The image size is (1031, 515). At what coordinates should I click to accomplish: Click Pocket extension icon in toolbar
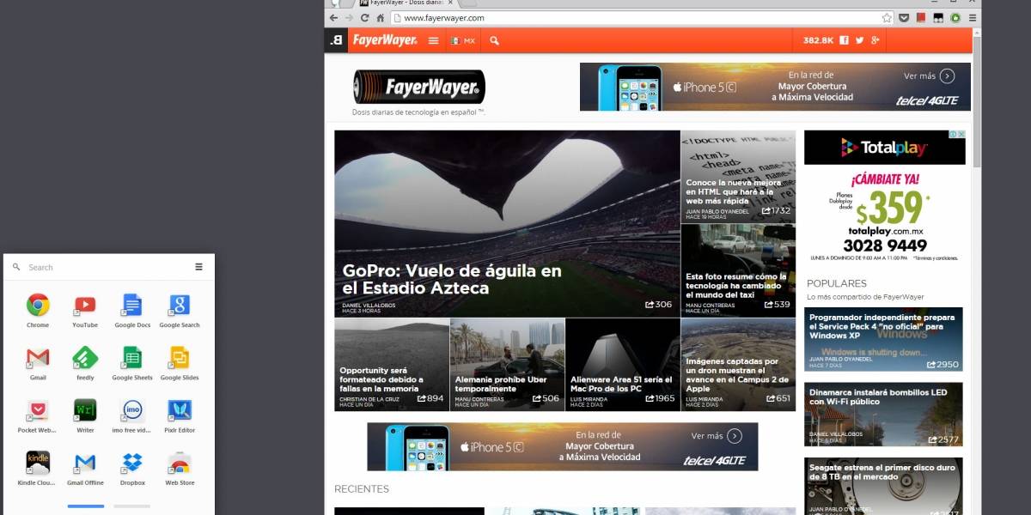(905, 17)
